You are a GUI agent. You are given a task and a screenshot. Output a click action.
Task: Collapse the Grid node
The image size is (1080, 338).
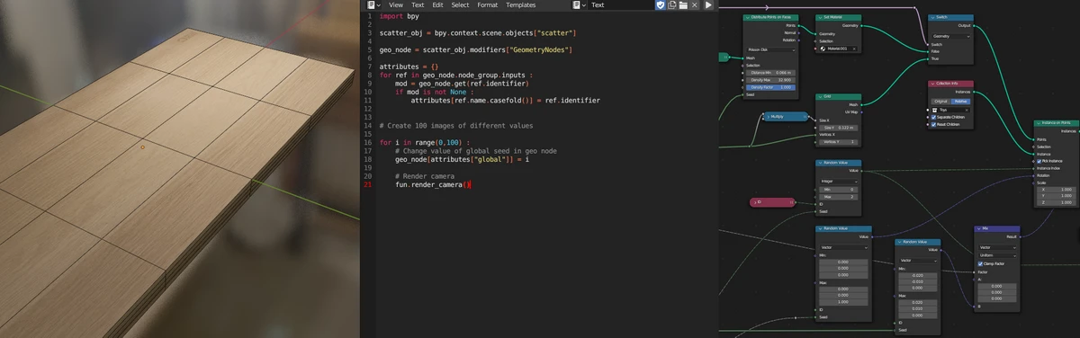coord(820,95)
